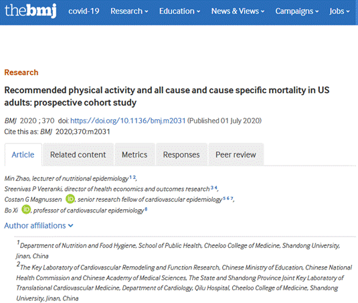Collapse the Author affiliations section
This screenshot has width=358, height=303.
(x=39, y=225)
